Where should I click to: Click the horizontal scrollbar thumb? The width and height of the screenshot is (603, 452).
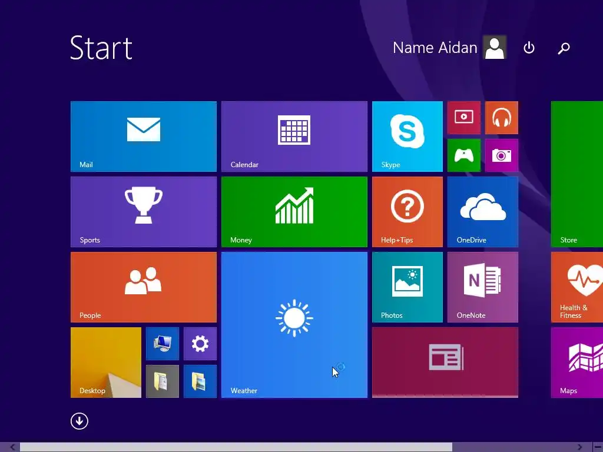236,447
